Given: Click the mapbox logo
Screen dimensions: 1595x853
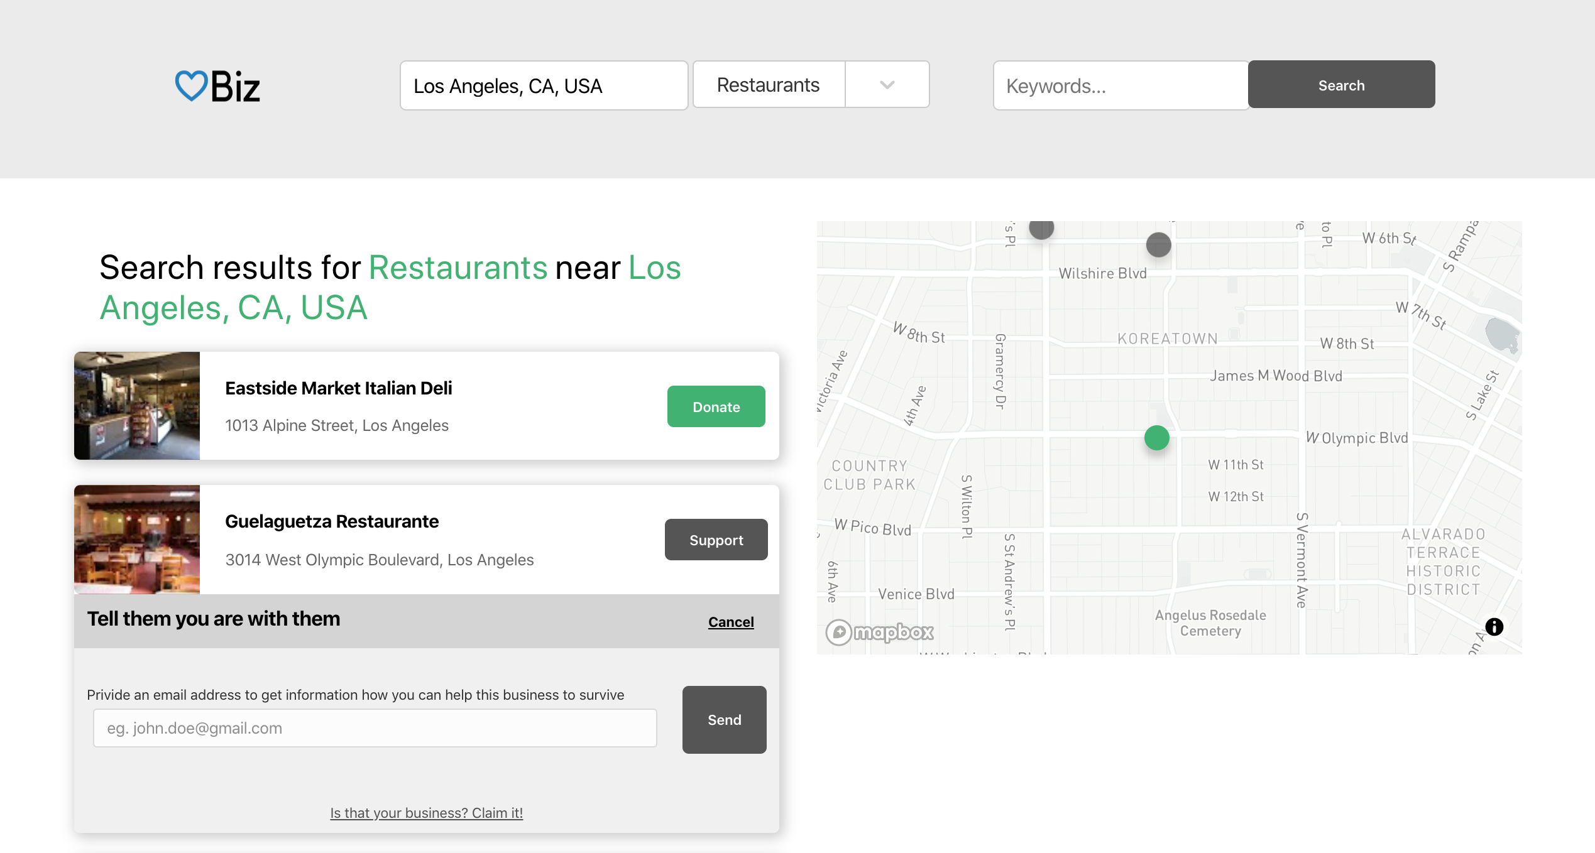Looking at the screenshot, I should pyautogui.click(x=880, y=632).
